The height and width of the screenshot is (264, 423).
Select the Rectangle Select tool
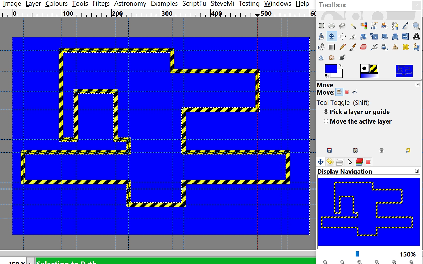tap(321, 26)
